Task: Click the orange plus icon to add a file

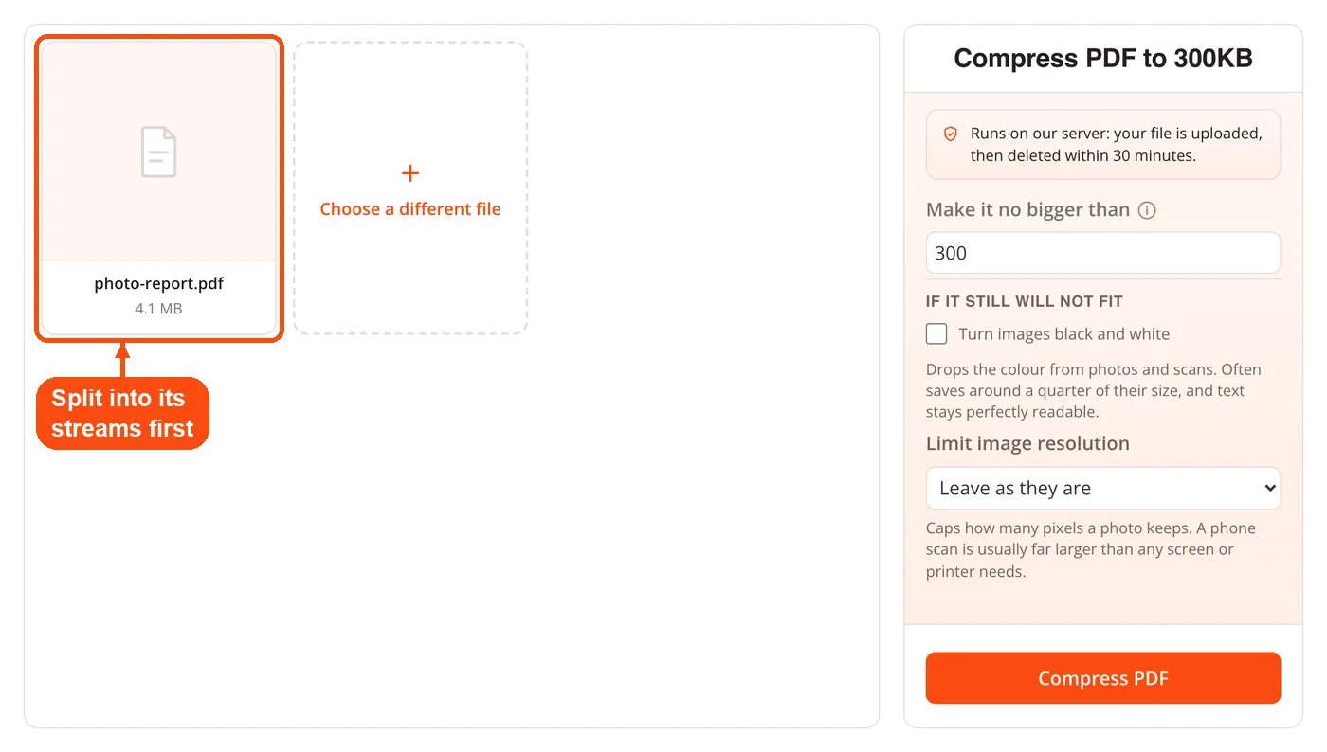Action: (410, 173)
